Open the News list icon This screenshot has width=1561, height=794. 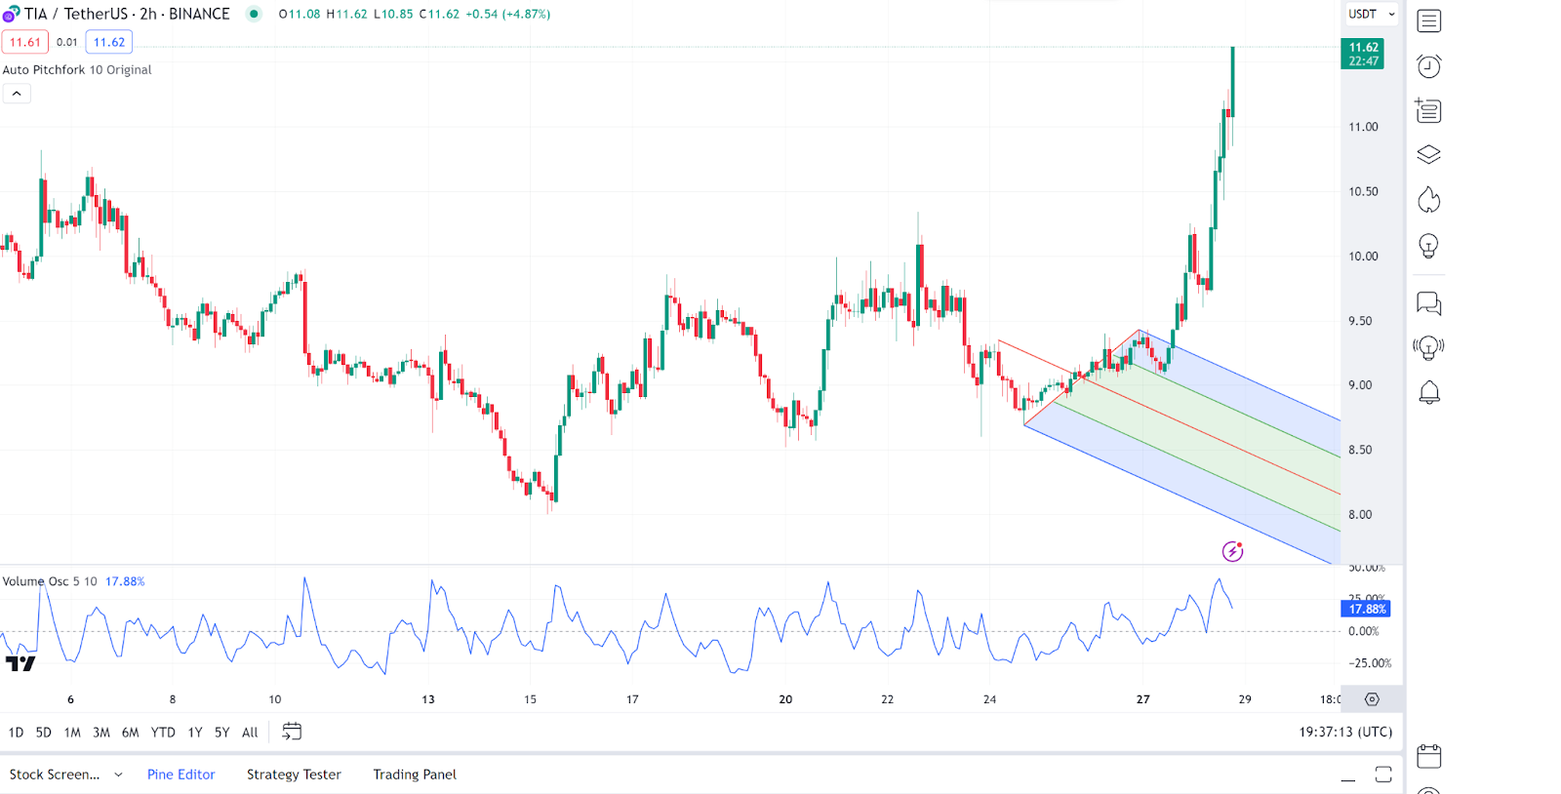click(x=1428, y=110)
